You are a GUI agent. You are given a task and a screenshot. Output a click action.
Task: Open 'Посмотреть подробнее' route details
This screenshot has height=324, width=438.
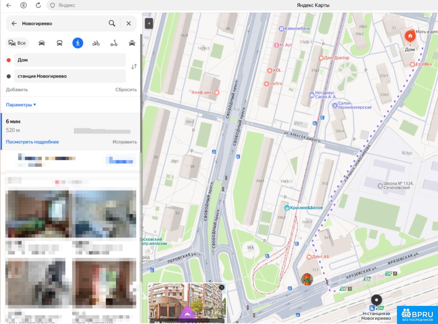pos(32,142)
